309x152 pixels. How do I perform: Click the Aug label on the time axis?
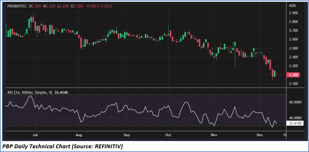(79, 135)
